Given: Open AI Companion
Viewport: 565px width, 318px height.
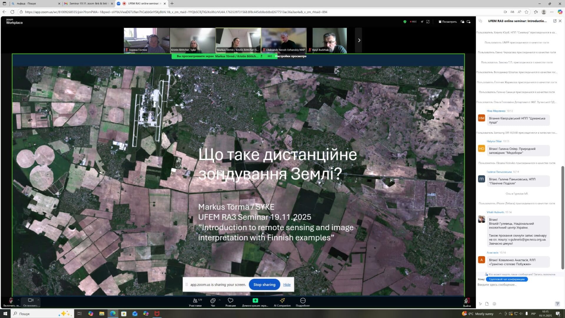Looking at the screenshot, I should 282,301.
